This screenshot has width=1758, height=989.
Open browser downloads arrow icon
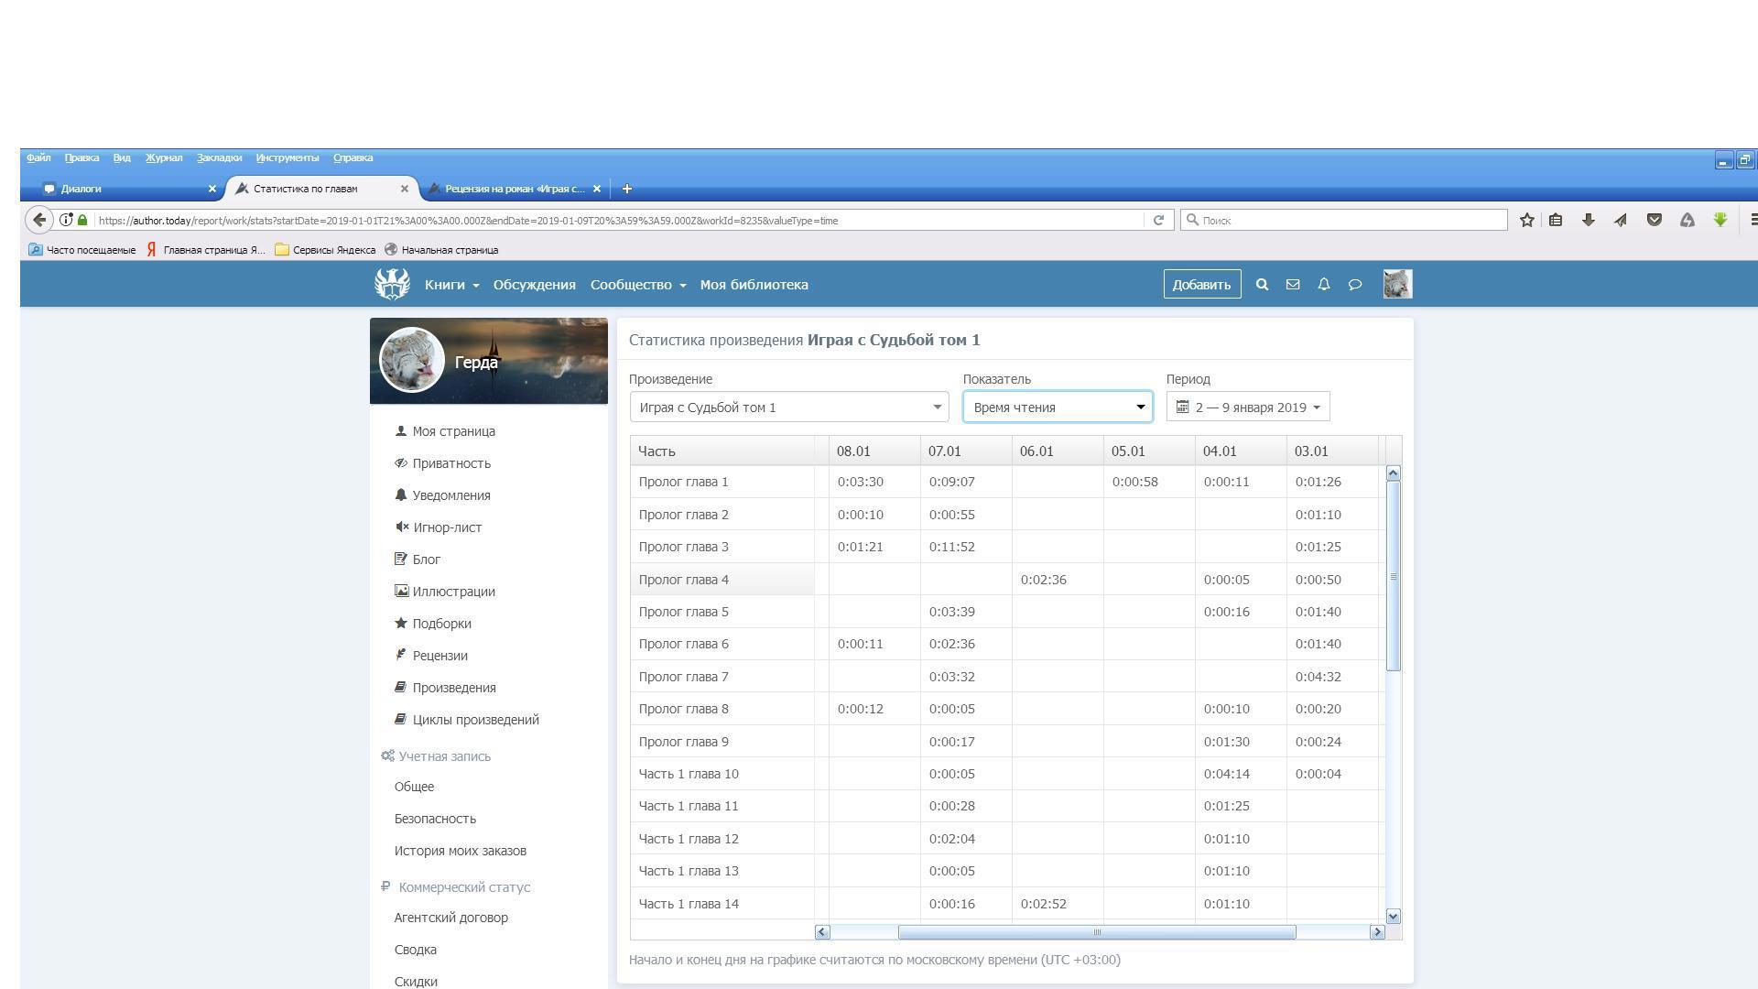pyautogui.click(x=1589, y=220)
